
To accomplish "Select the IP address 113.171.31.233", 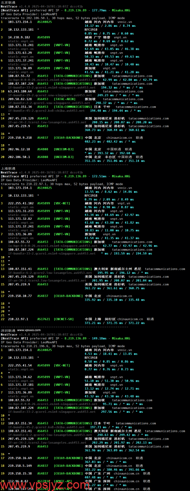I will pyautogui.click(x=21, y=211).
